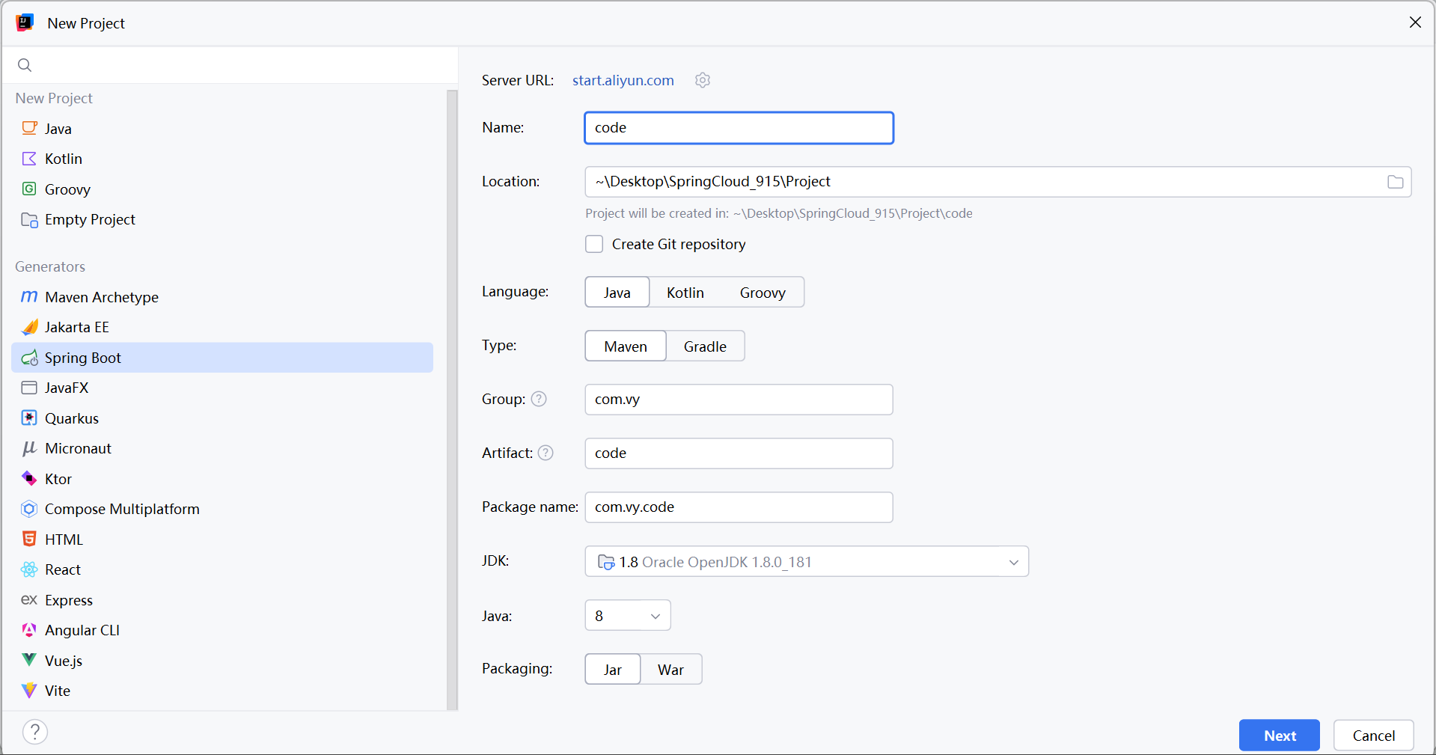Open dialog help question mark button

[x=35, y=732]
